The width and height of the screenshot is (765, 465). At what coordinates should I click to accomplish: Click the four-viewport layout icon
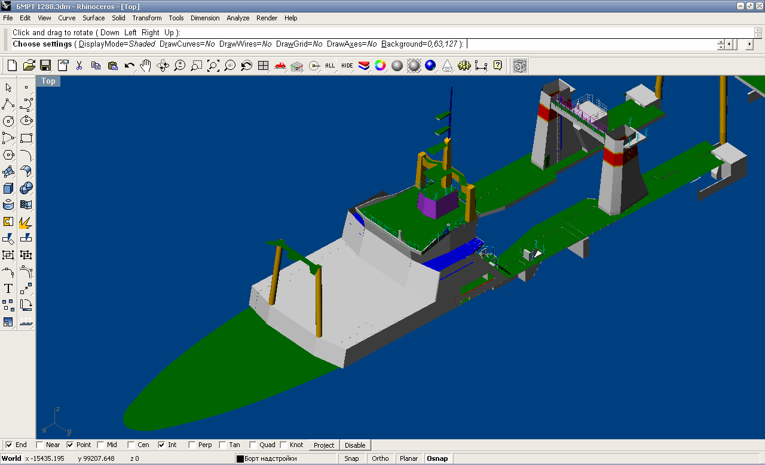[263, 66]
